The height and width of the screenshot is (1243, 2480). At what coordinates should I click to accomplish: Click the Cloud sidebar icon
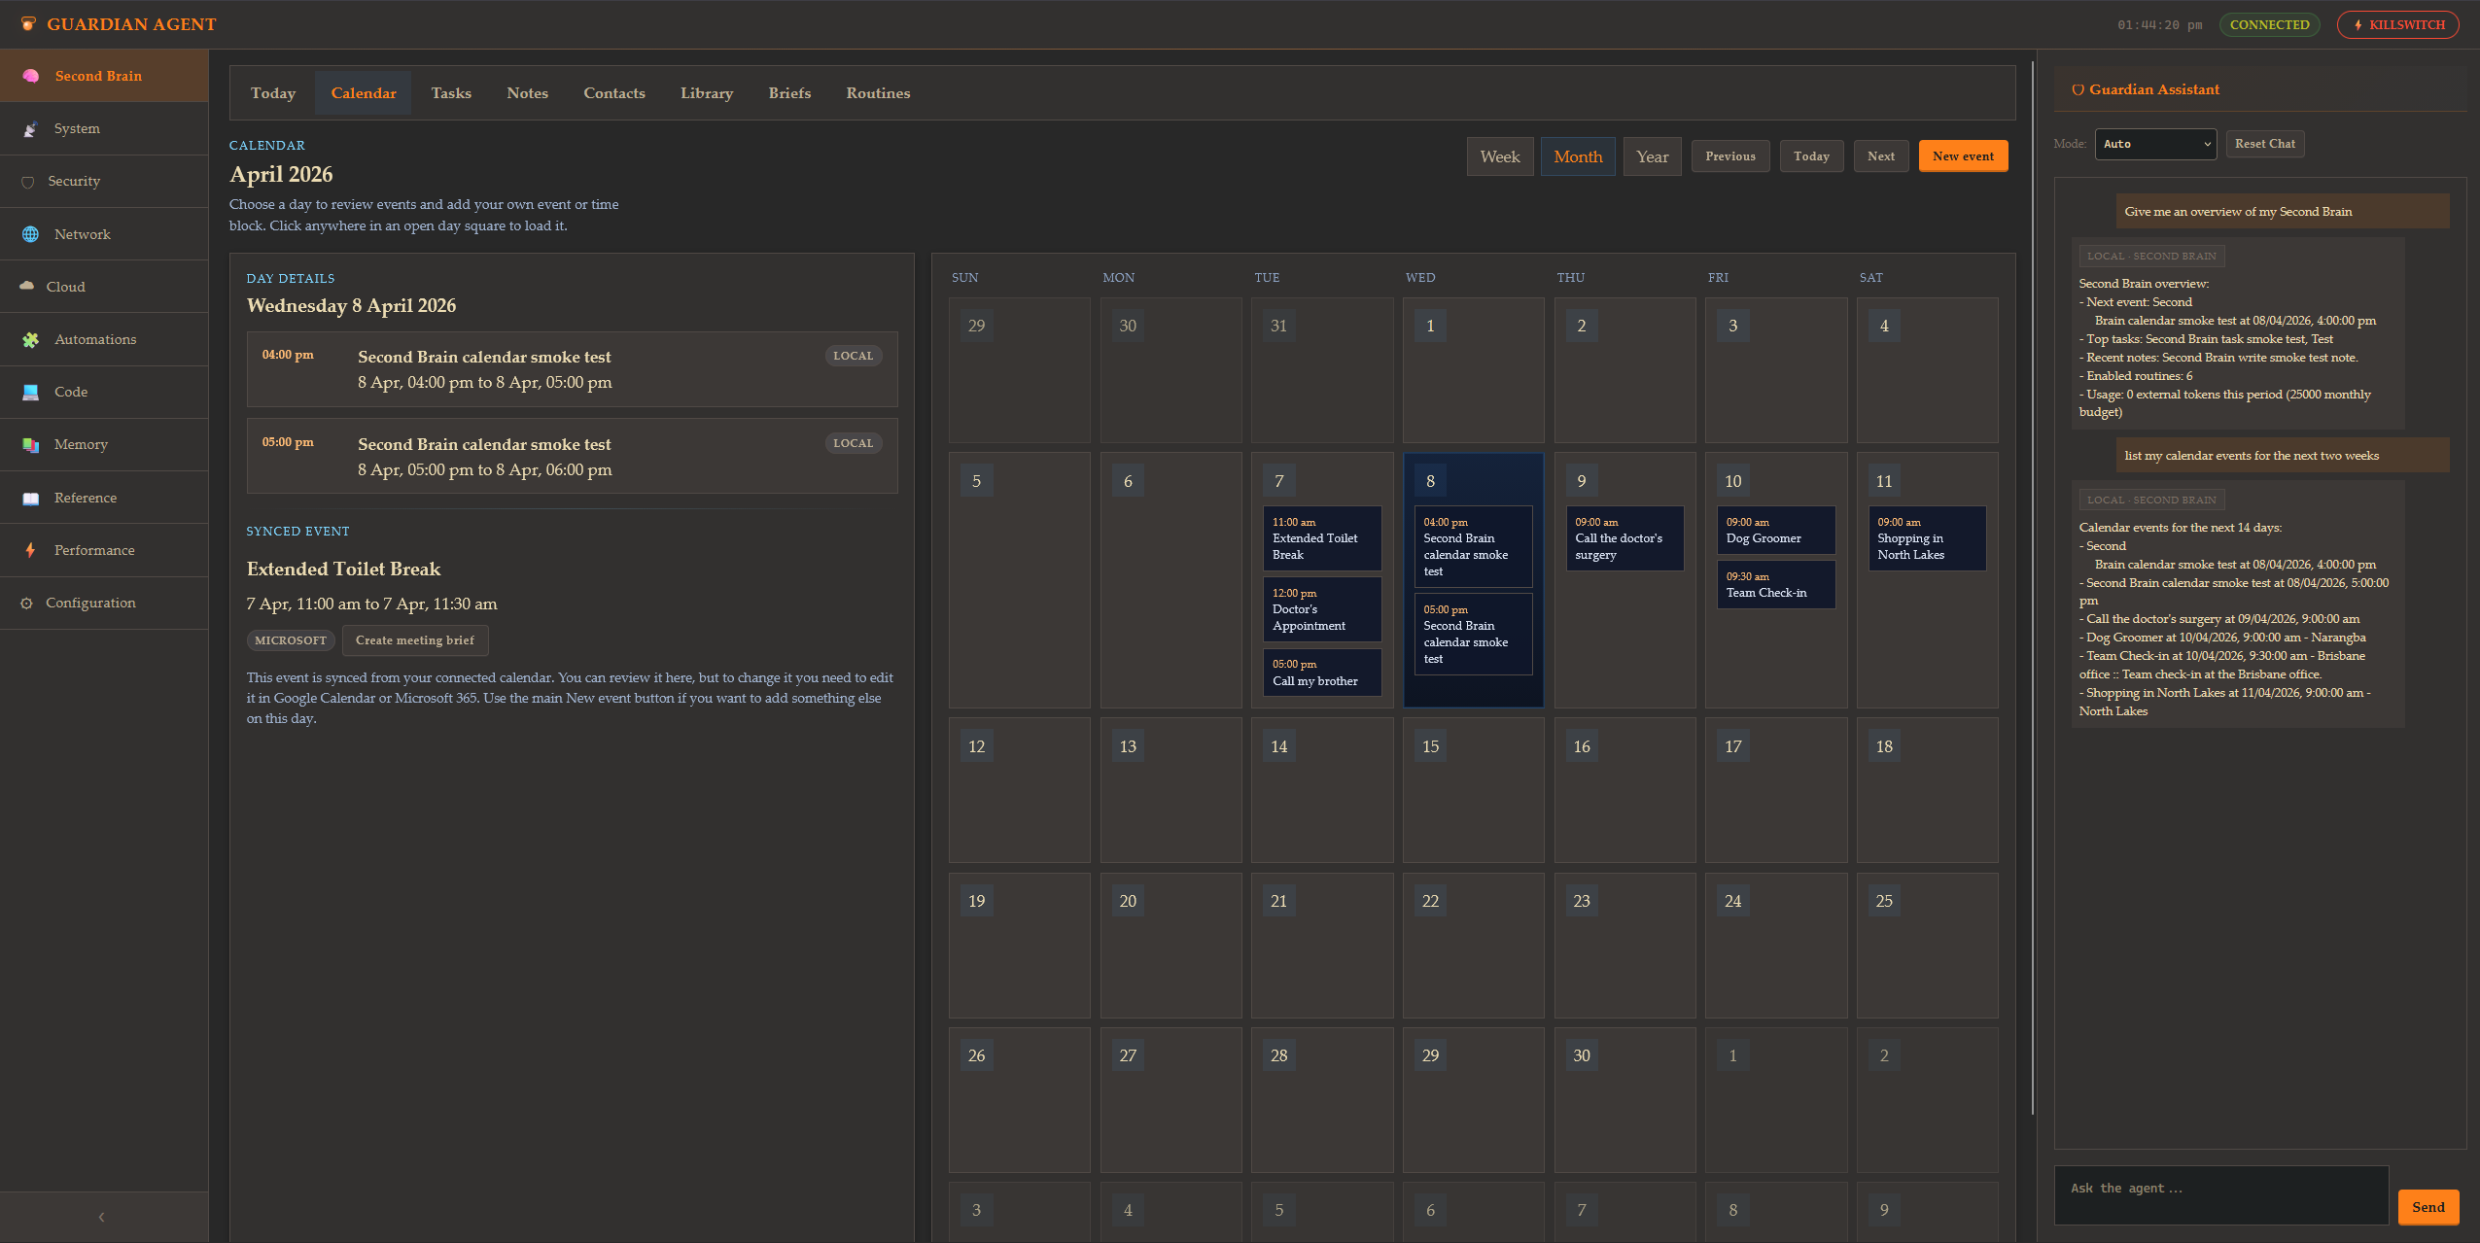pos(27,287)
